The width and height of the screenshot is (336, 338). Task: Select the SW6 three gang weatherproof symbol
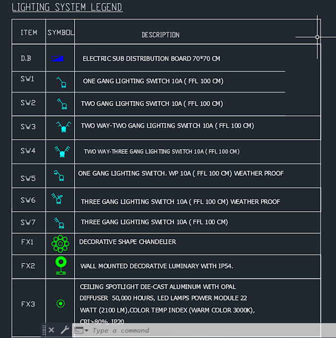point(57,198)
